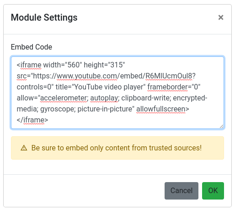
Task: Click the Module Settings title
Action: point(44,17)
